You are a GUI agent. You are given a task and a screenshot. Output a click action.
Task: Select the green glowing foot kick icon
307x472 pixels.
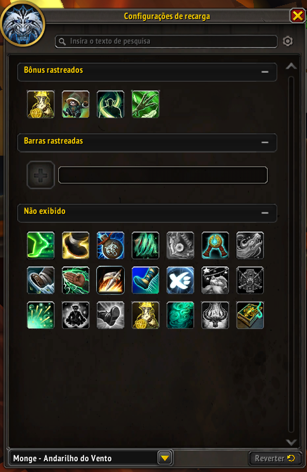[x=41, y=245]
